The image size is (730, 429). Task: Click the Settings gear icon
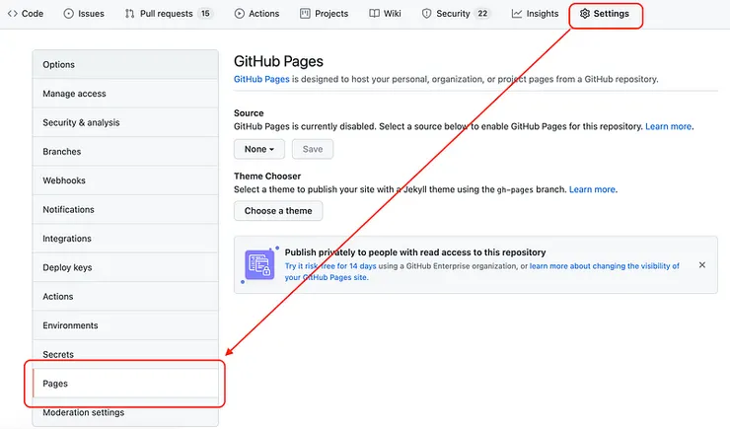click(585, 14)
